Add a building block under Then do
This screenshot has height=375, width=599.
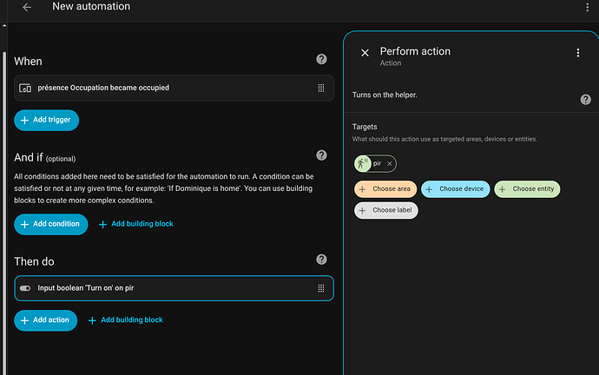click(125, 320)
